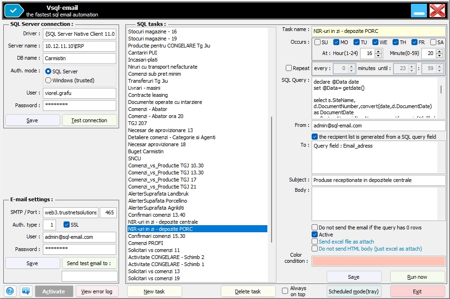This screenshot has height=299, width=450.
Task: Select the Buget Carmistin task
Action: click(146, 151)
